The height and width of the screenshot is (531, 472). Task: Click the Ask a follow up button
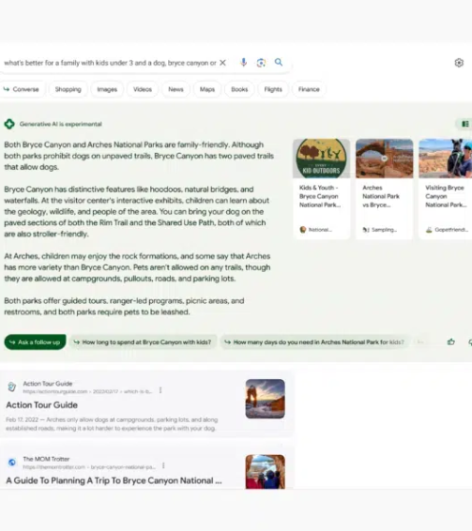tap(35, 342)
